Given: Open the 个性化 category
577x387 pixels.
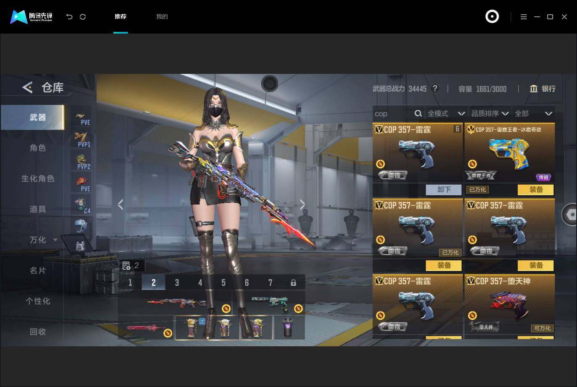Looking at the screenshot, I should point(38,301).
